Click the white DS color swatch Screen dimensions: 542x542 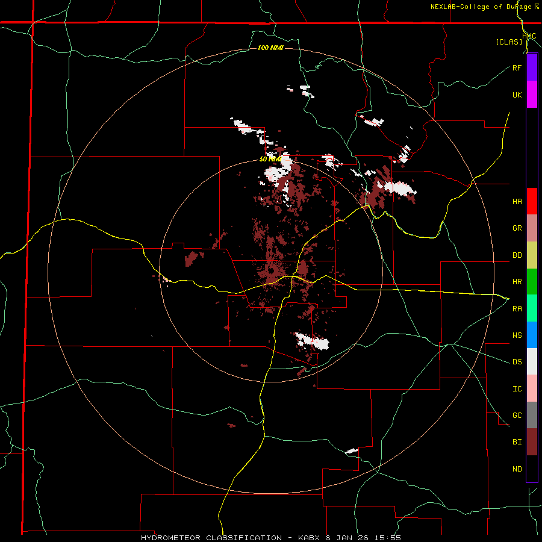pos(532,361)
